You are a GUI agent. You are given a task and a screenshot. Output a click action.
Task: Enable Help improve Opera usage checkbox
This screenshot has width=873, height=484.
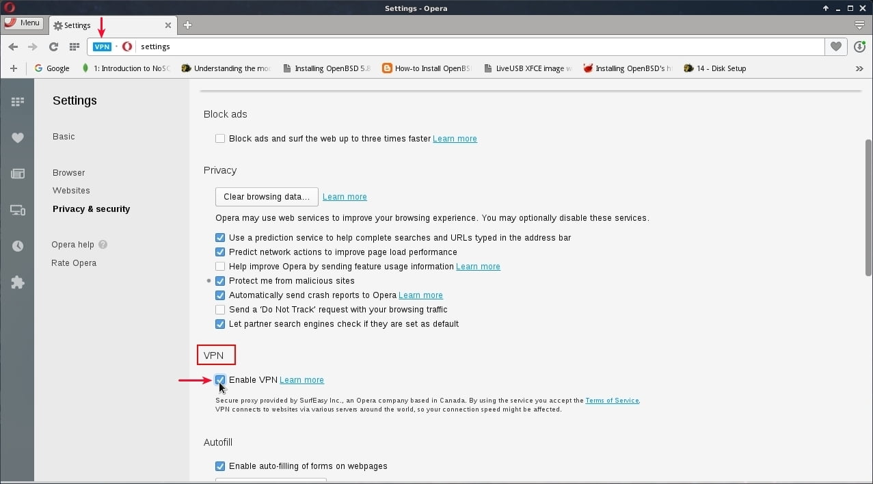[220, 267]
